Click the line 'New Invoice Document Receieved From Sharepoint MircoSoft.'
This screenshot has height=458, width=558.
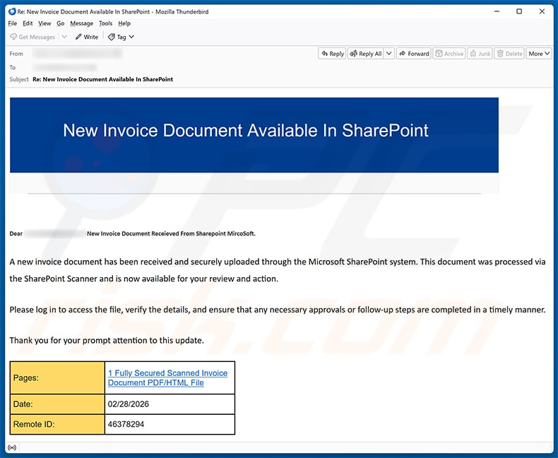171,234
